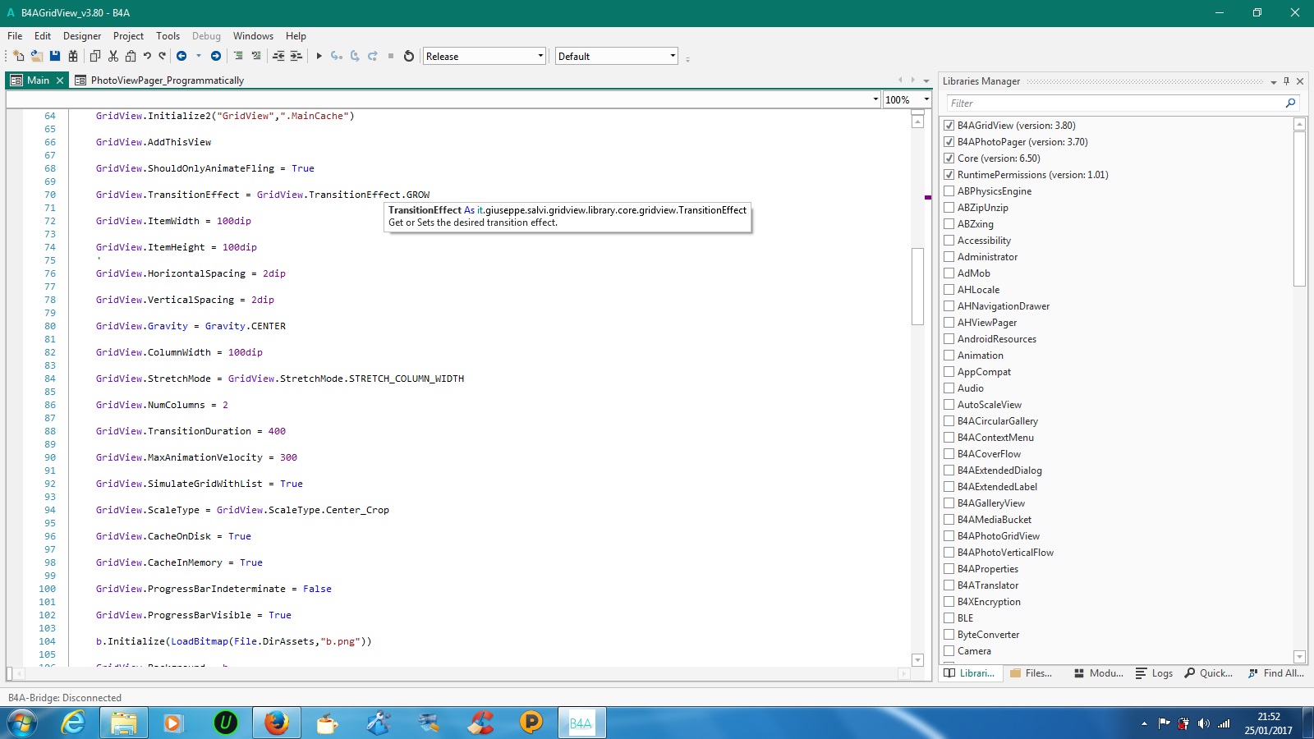Viewport: 1314px width, 739px height.
Task: Open Firefox from the taskbar
Action: (x=277, y=723)
